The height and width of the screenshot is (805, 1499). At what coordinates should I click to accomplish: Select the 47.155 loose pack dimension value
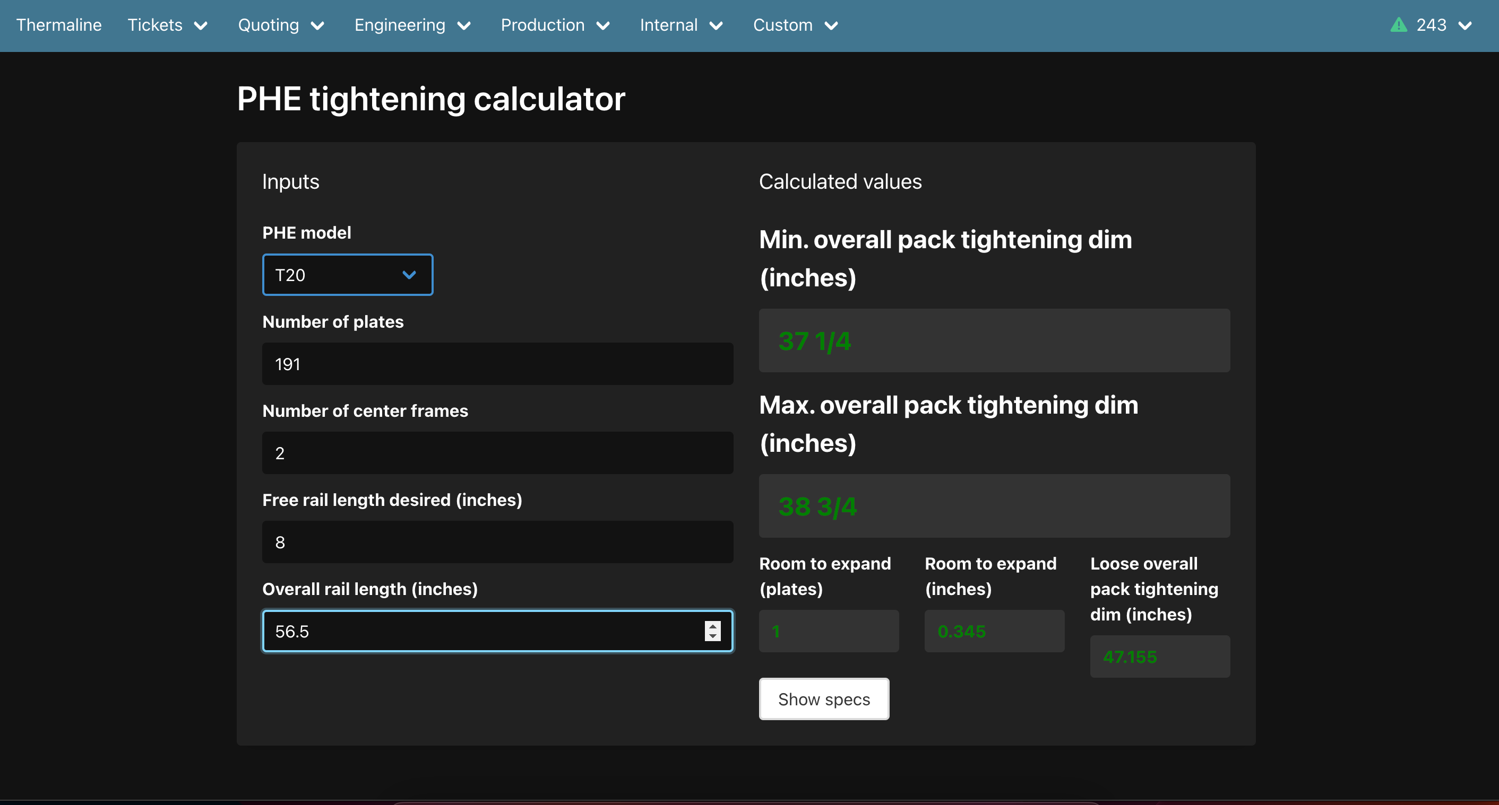(1130, 657)
